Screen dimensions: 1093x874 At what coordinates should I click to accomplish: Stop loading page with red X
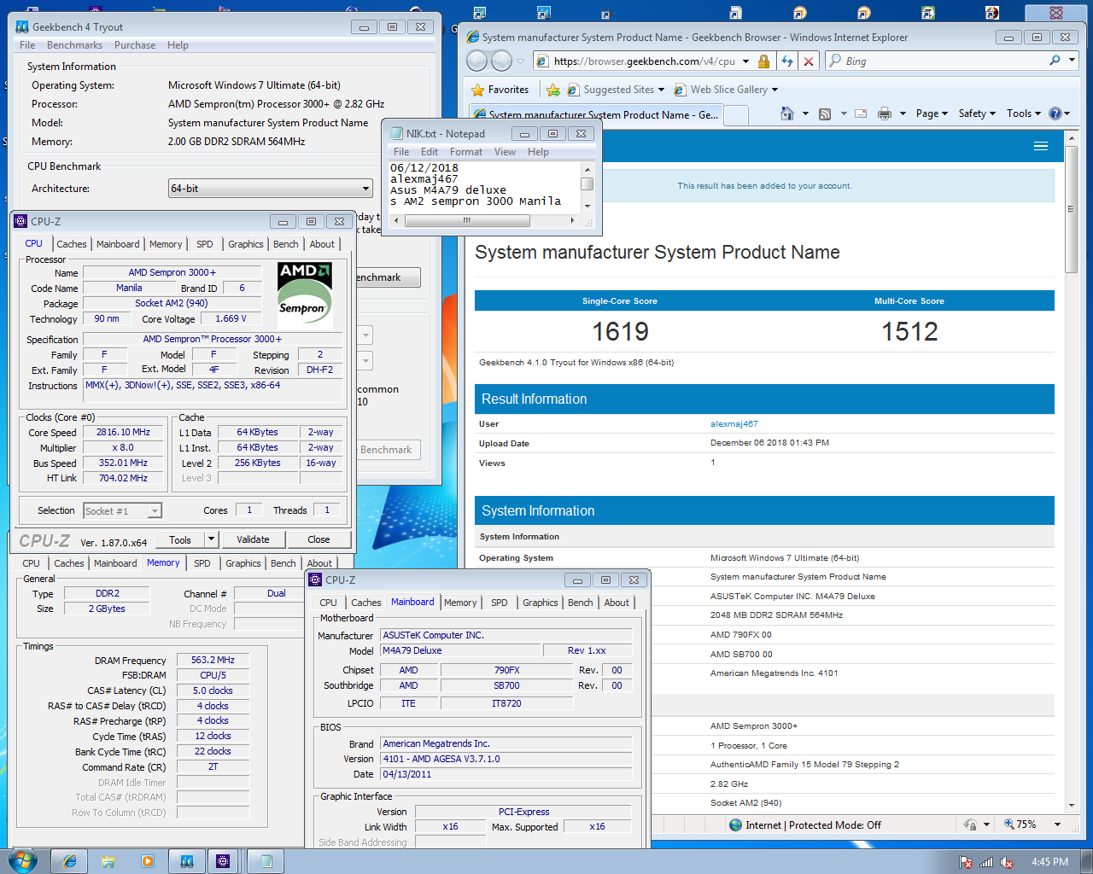point(809,61)
